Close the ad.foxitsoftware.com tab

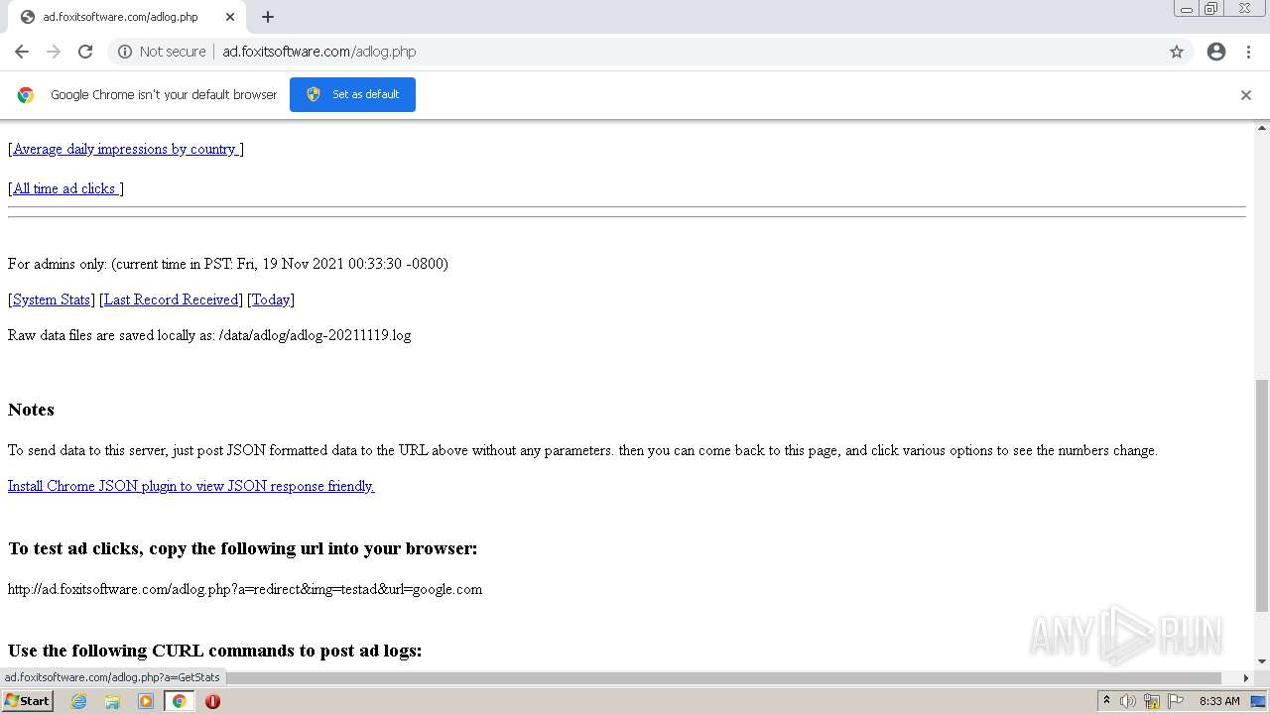coord(230,17)
